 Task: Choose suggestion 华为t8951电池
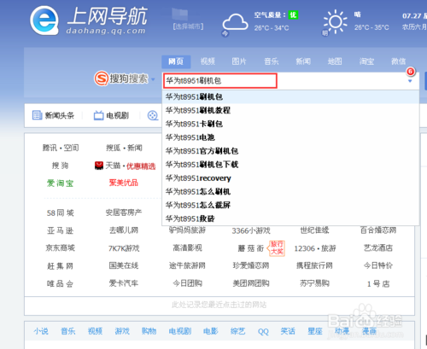(x=290, y=137)
